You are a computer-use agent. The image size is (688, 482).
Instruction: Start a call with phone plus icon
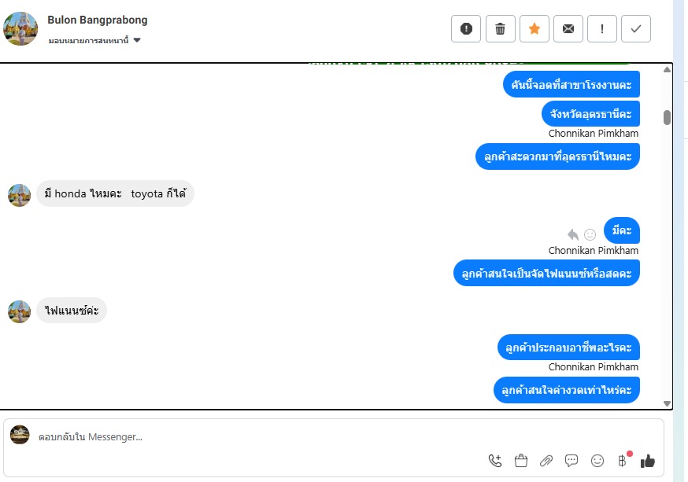tap(495, 461)
